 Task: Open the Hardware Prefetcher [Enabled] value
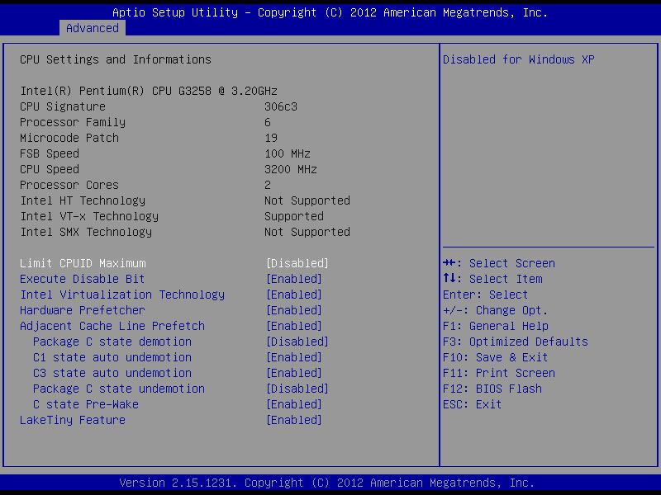click(294, 310)
